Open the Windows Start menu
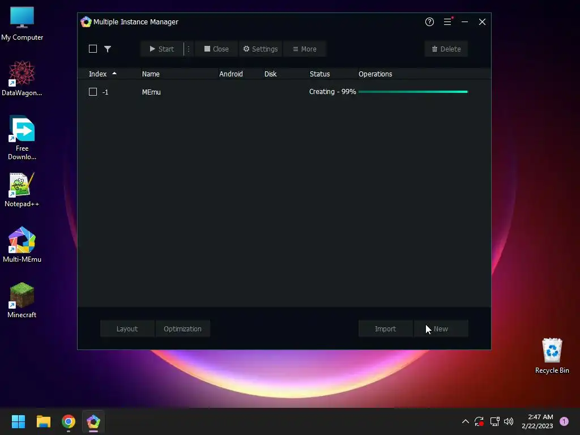The height and width of the screenshot is (435, 580). tap(18, 421)
